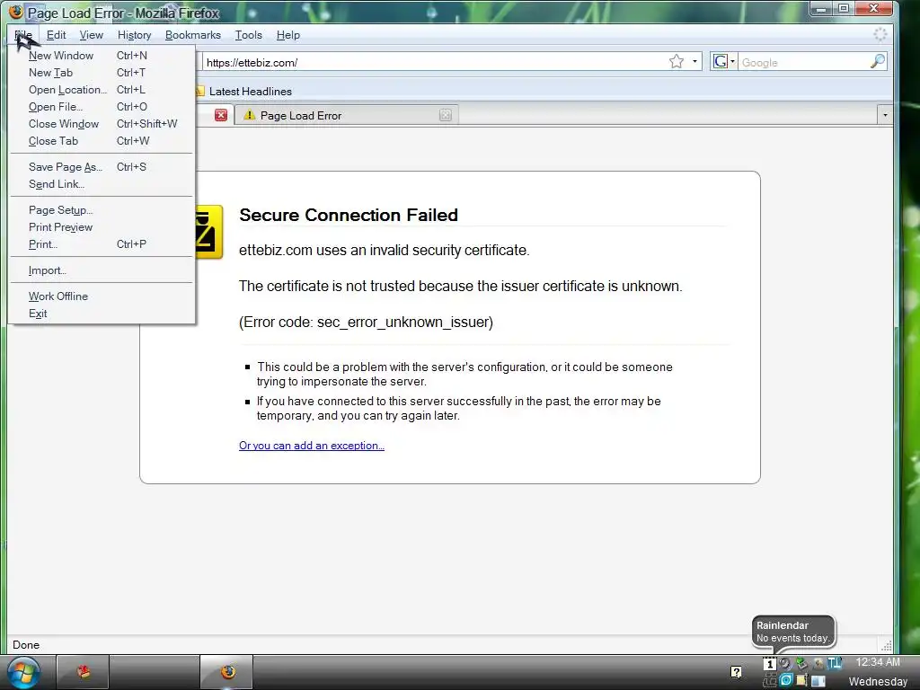Click inside the Google search box
920x690 pixels.
pyautogui.click(x=802, y=62)
